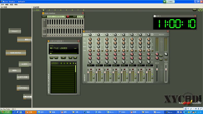
Task: Toggle the Ch 1 PFL button
Action: 91,69
